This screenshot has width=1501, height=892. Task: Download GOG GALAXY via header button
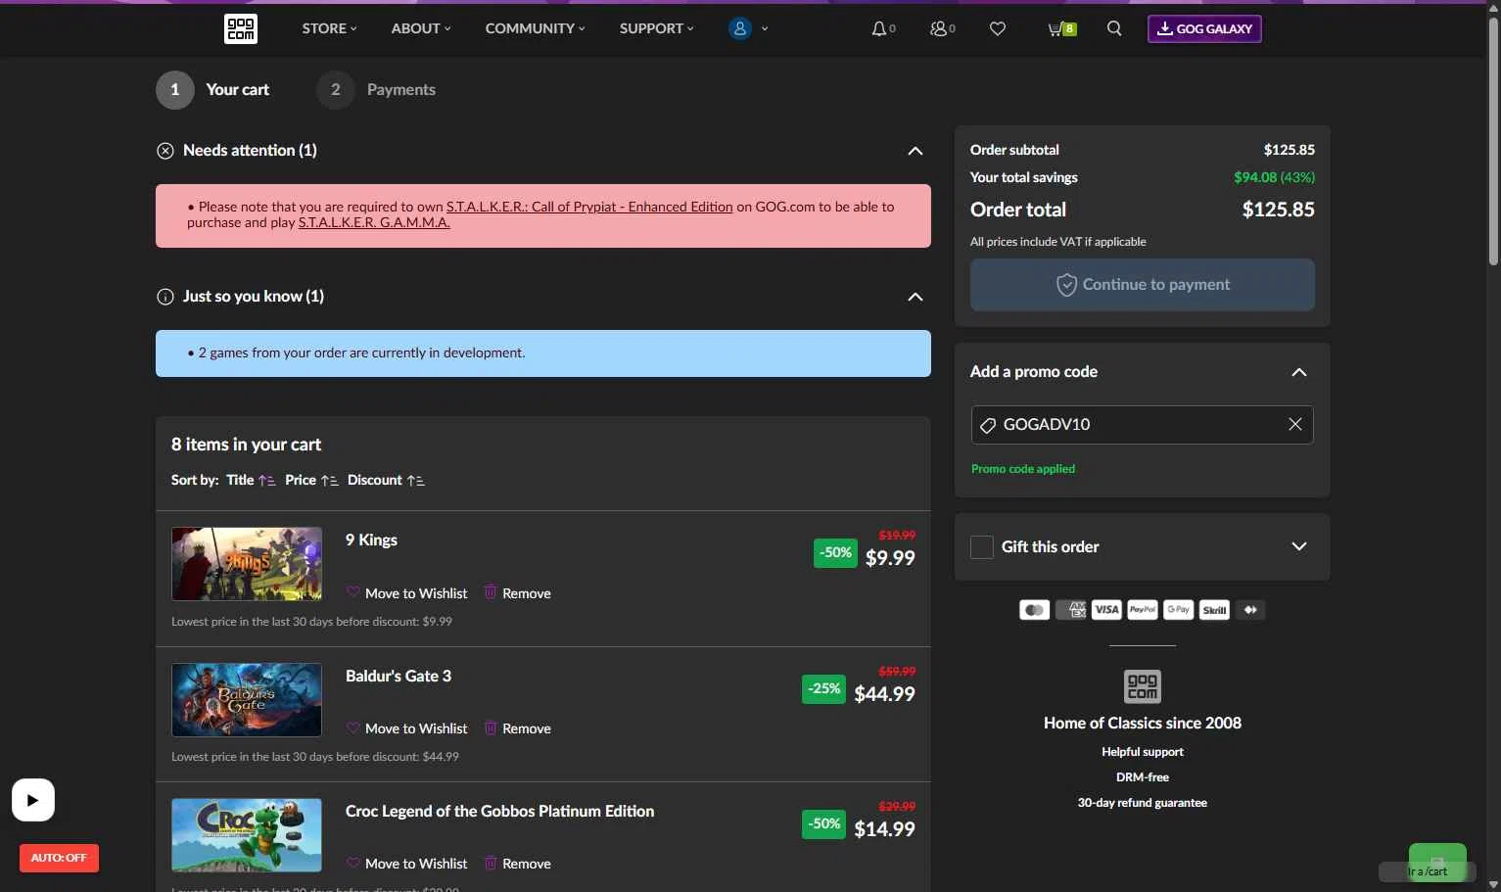coord(1204,28)
